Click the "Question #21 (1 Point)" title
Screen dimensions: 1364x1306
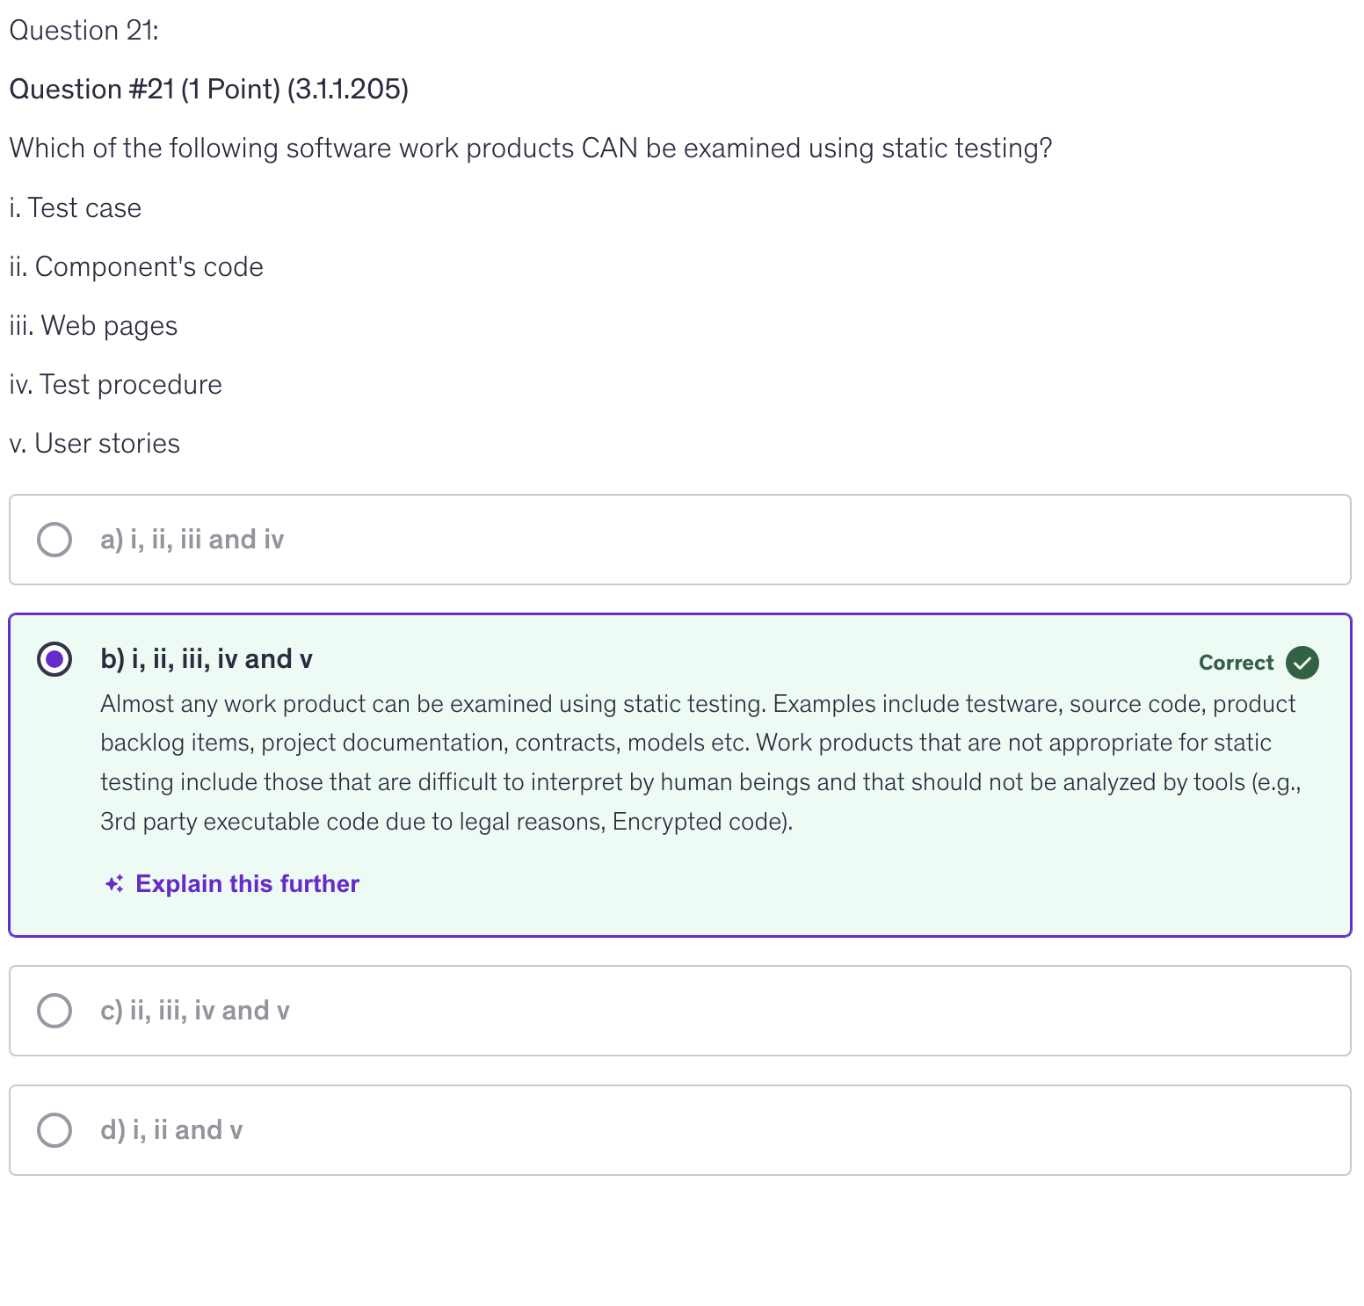(208, 90)
